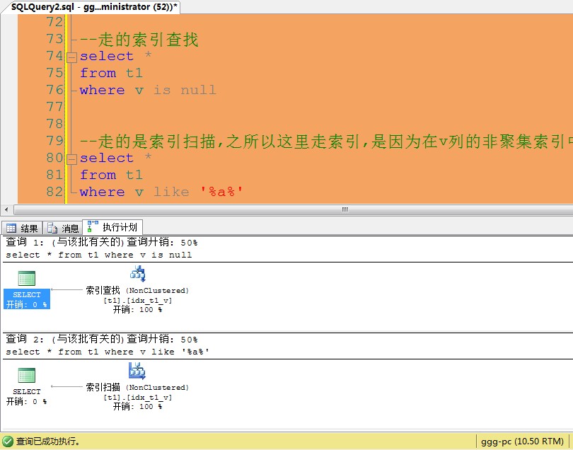Viewport: 573px width, 450px height.
Task: Click the 查询已成功执行 status message
Action: 42,440
